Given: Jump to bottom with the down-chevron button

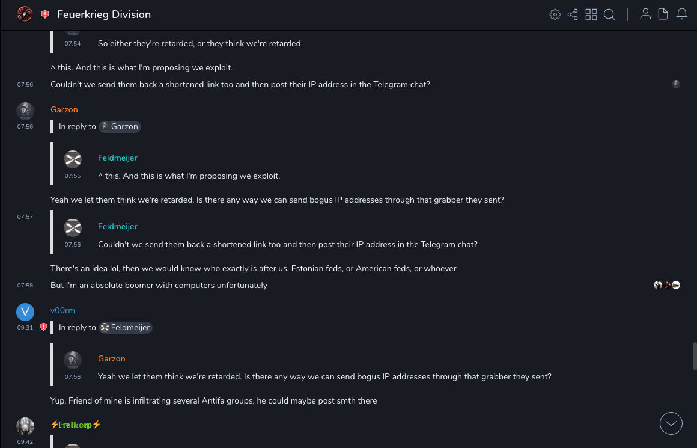Looking at the screenshot, I should click(671, 423).
